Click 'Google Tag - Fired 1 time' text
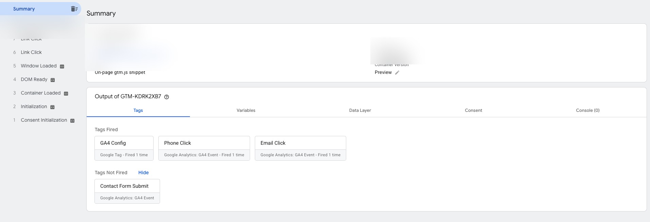Image resolution: width=650 pixels, height=222 pixels. pyautogui.click(x=124, y=155)
